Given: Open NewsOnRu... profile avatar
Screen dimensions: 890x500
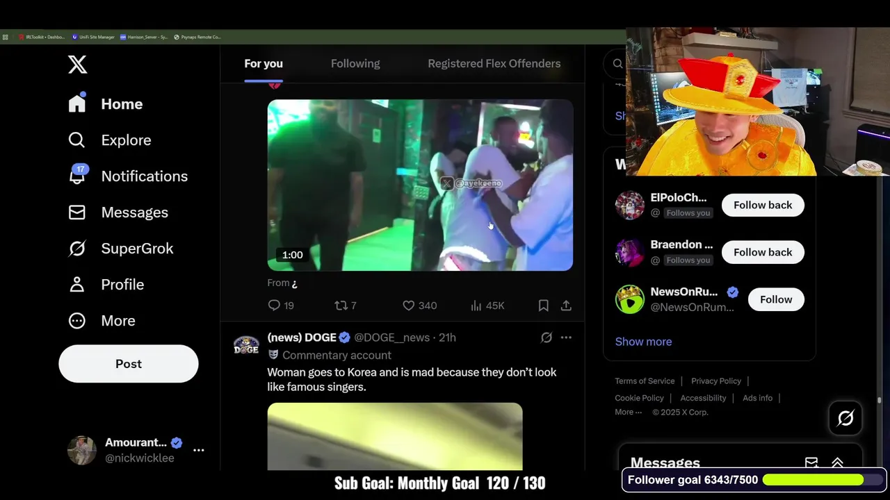Looking at the screenshot, I should (x=630, y=299).
